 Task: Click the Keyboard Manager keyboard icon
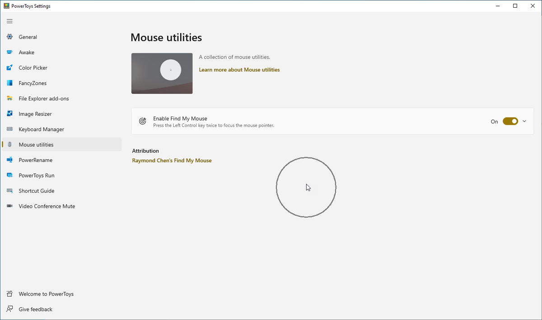tap(9, 129)
